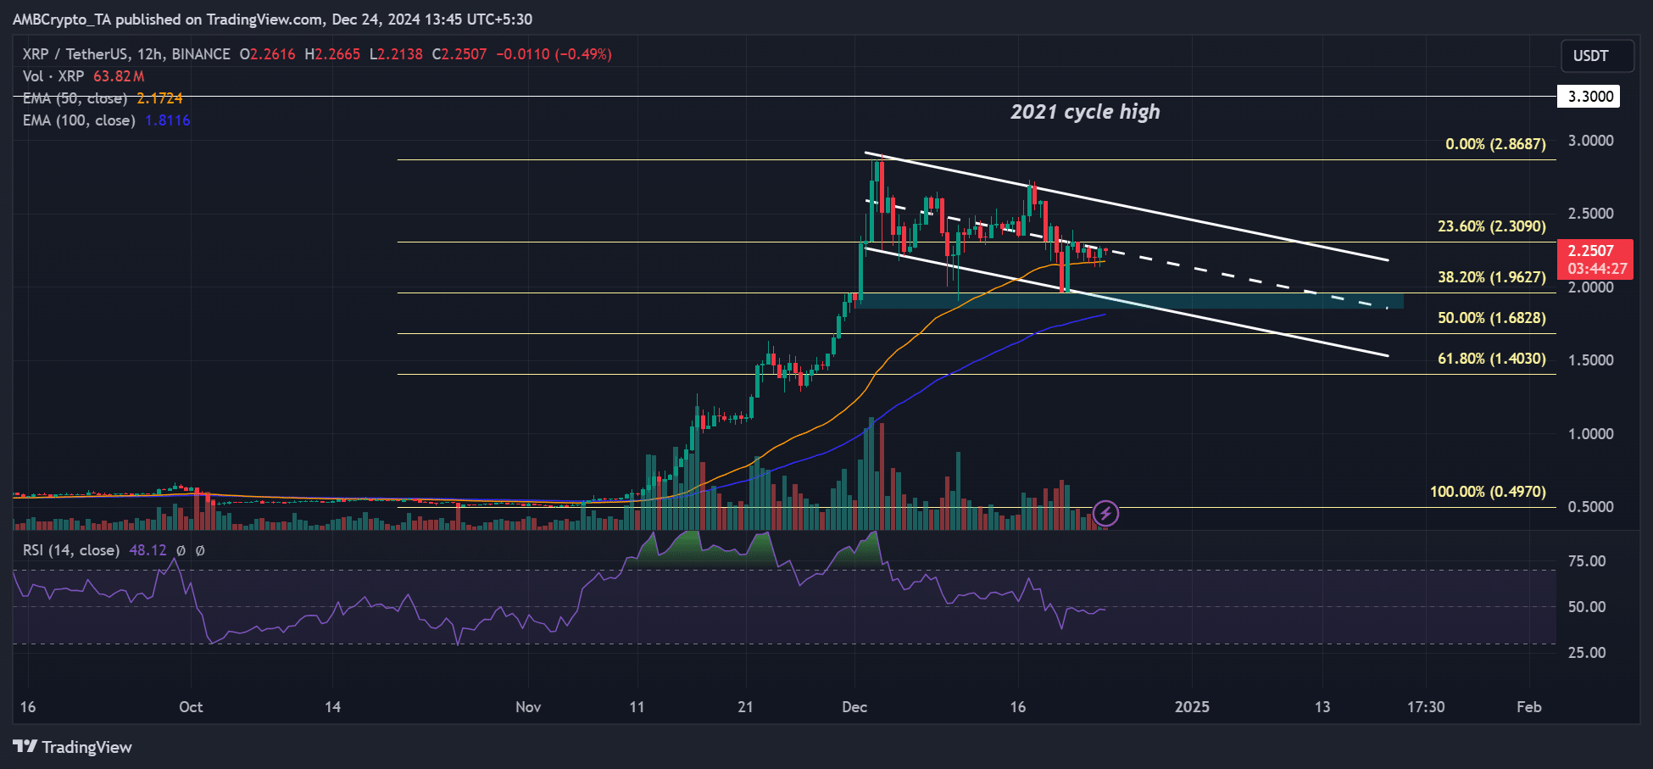The height and width of the screenshot is (769, 1653).
Task: Click the purple lightning bolt event icon
Action: pyautogui.click(x=1105, y=513)
